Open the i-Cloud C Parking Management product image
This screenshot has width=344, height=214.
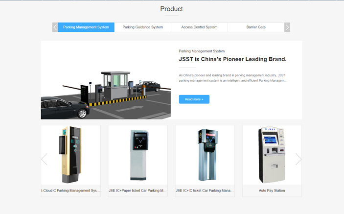tap(70, 155)
